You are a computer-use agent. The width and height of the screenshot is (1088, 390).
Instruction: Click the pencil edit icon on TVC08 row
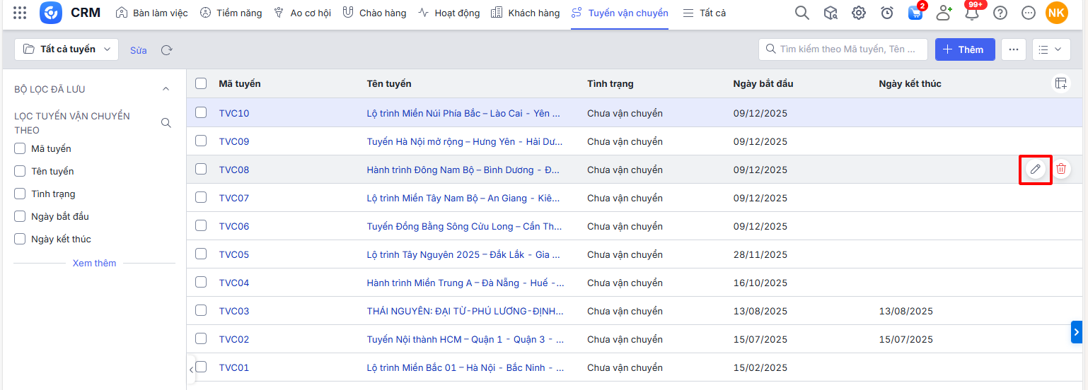(1035, 170)
